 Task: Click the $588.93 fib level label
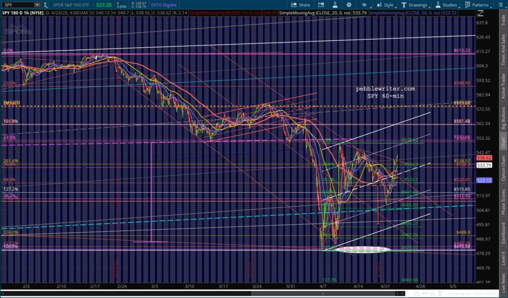click(462, 83)
